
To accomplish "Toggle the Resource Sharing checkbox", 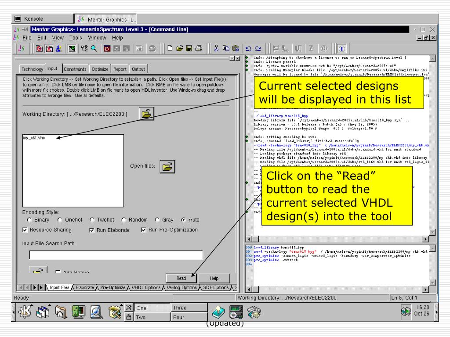I will click(25, 230).
